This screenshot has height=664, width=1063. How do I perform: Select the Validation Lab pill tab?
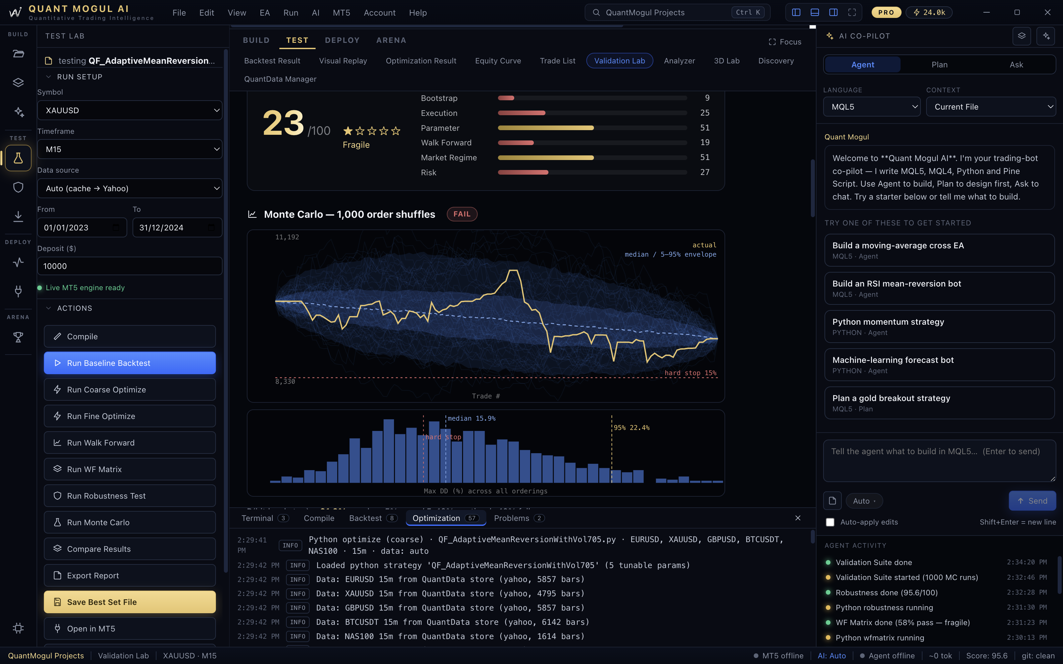pyautogui.click(x=619, y=61)
